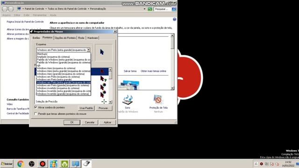
Task: Open the cartoon character taskbar icon
Action: 54,164
